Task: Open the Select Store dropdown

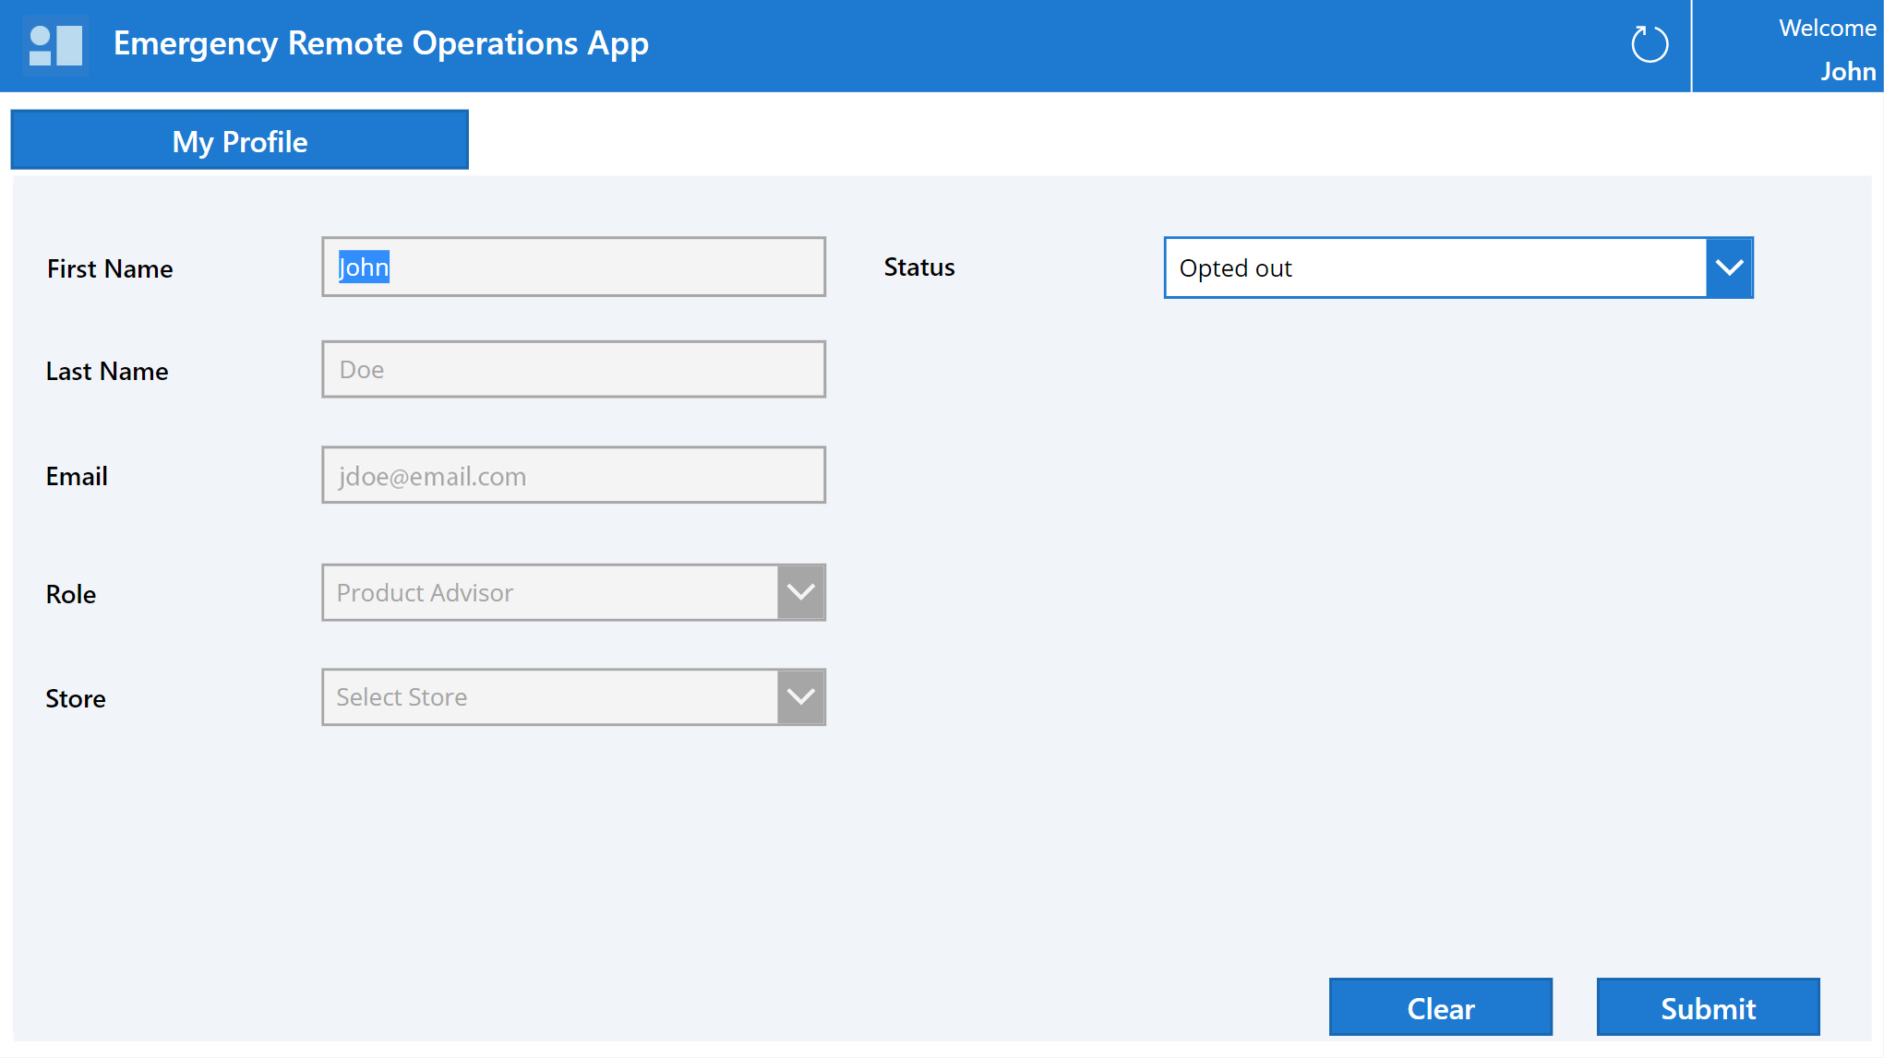Action: (573, 696)
